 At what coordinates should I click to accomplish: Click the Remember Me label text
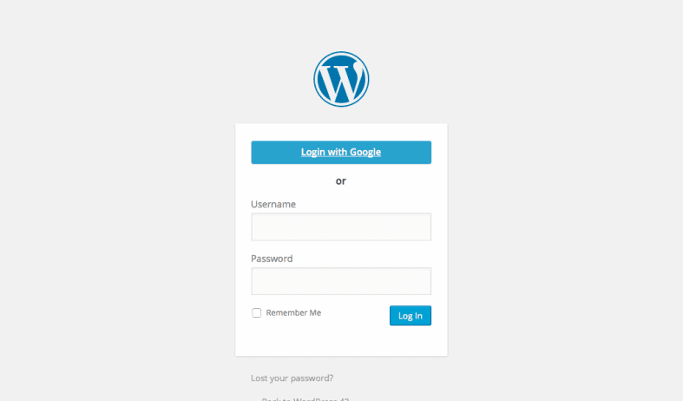[293, 313]
